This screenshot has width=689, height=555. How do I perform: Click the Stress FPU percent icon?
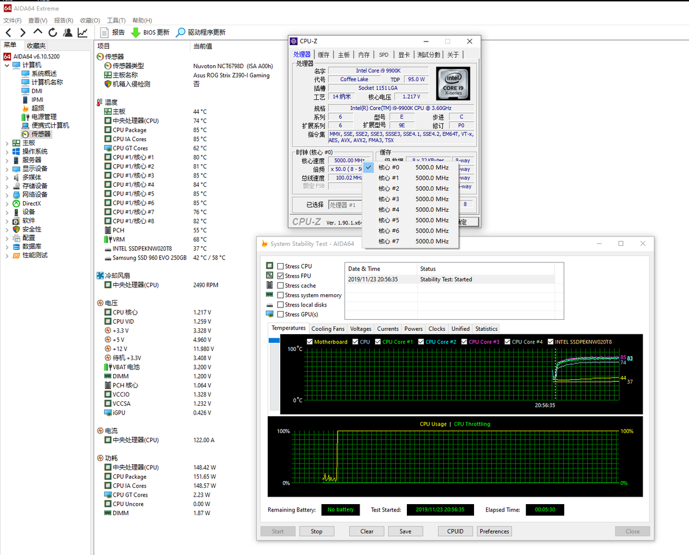pyautogui.click(x=269, y=276)
